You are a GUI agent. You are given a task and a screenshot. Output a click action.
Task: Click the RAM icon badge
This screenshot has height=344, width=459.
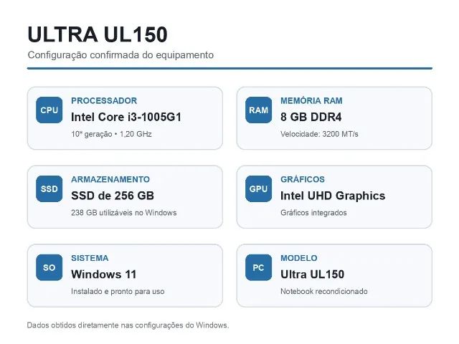(258, 110)
